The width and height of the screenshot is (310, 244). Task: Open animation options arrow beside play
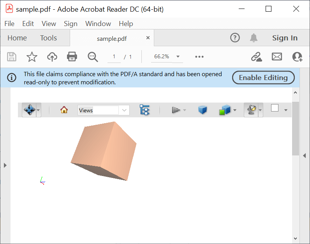coord(185,110)
